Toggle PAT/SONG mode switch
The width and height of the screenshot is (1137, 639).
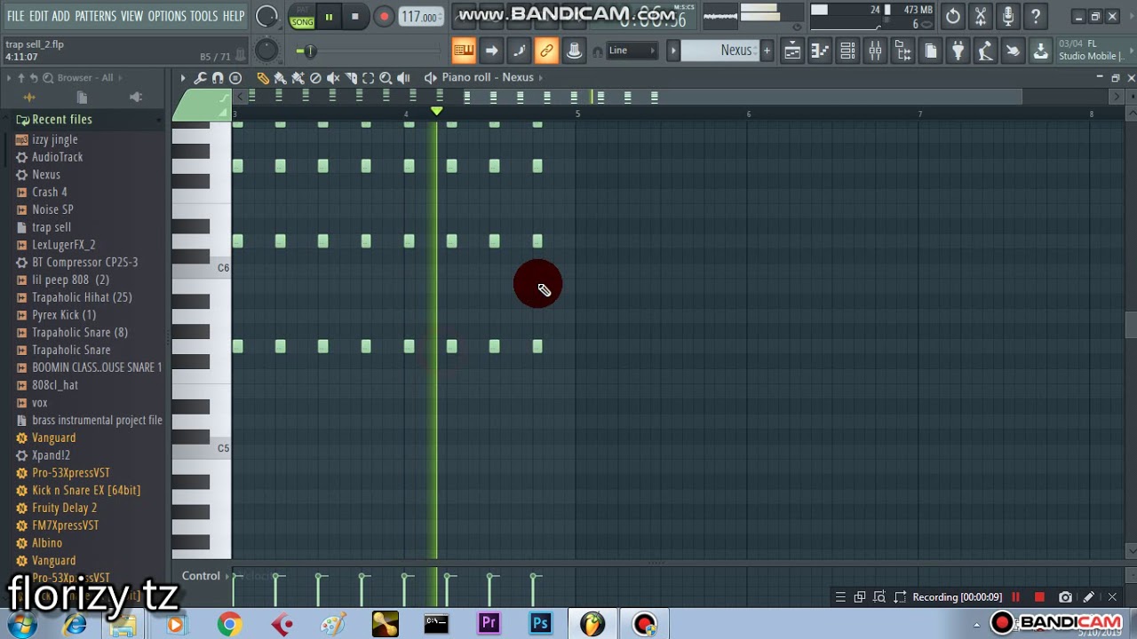302,17
